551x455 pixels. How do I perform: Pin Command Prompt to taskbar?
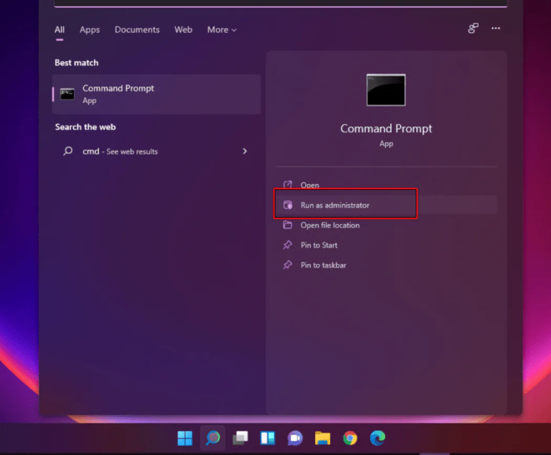coord(322,265)
